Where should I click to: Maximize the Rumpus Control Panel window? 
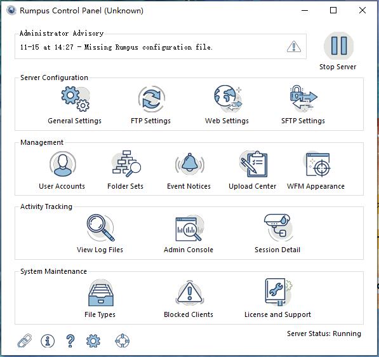(333, 10)
